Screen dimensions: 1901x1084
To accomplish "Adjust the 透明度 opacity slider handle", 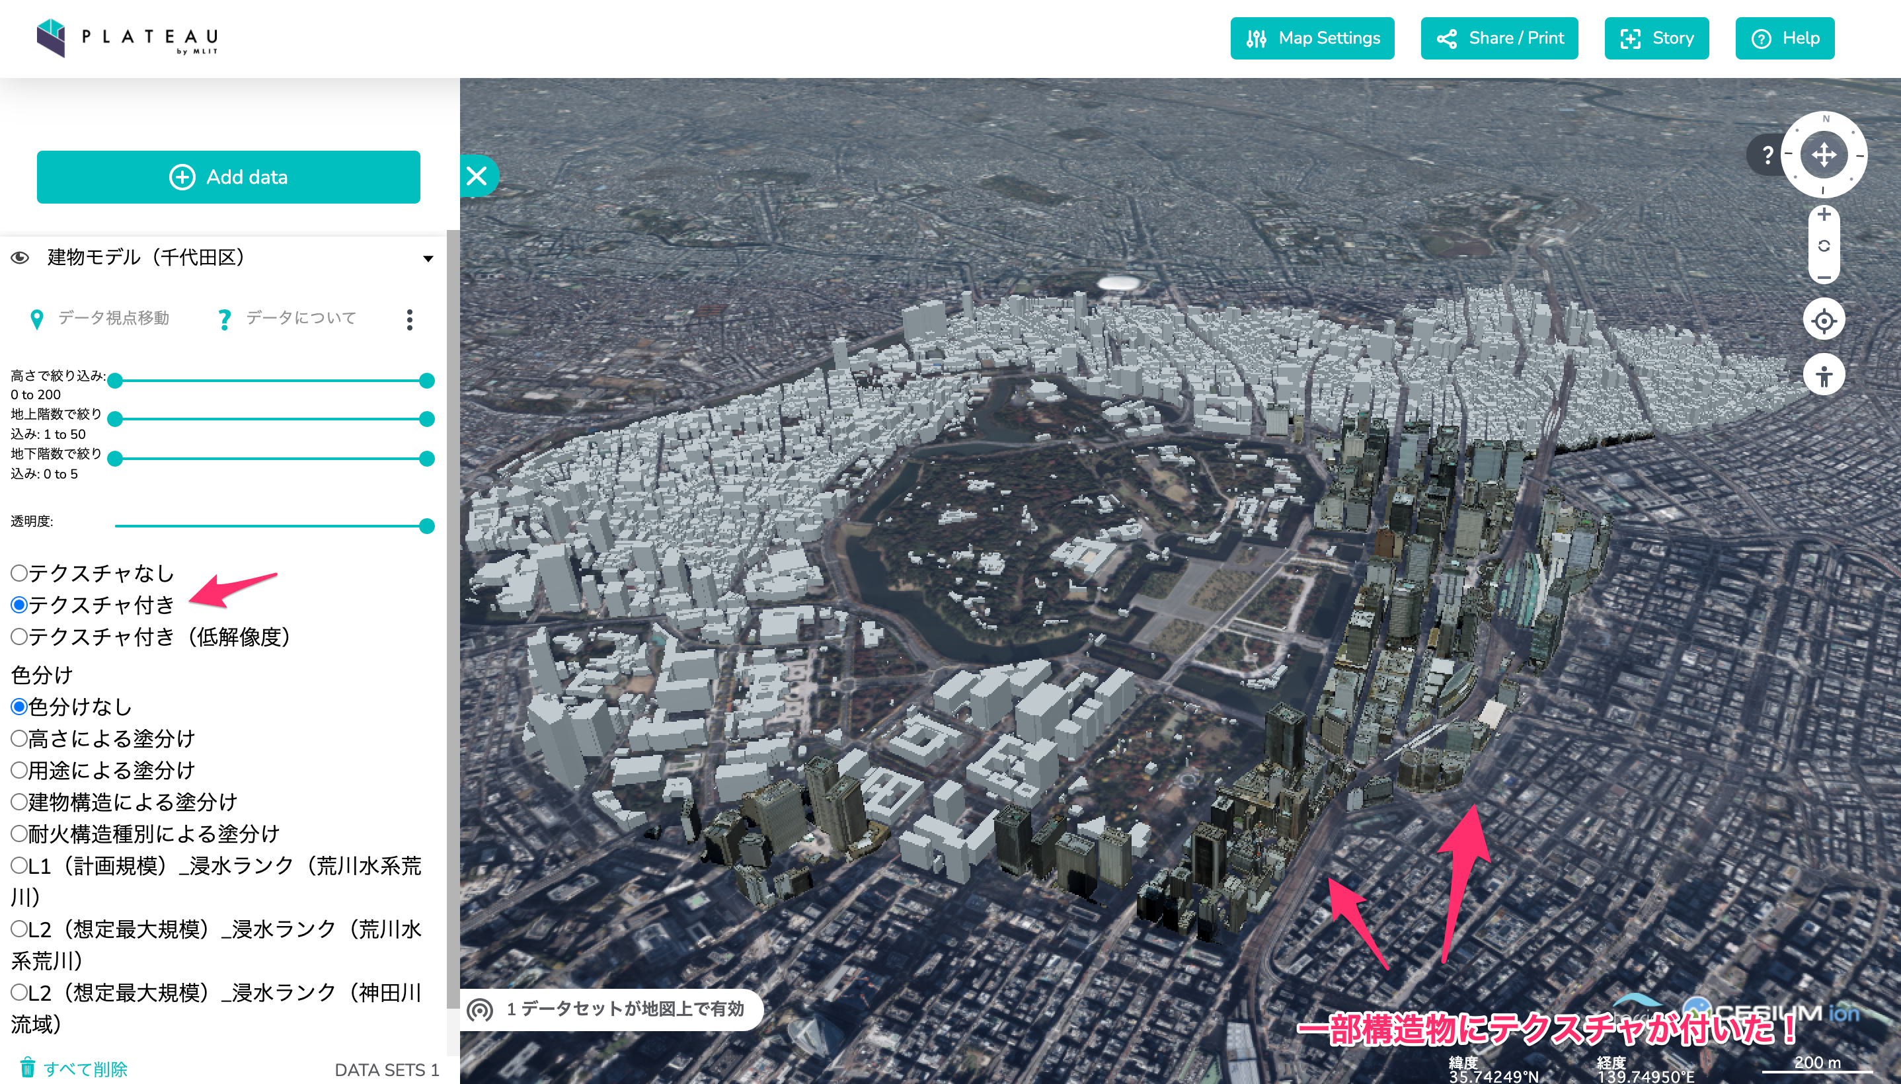I will pyautogui.click(x=426, y=525).
